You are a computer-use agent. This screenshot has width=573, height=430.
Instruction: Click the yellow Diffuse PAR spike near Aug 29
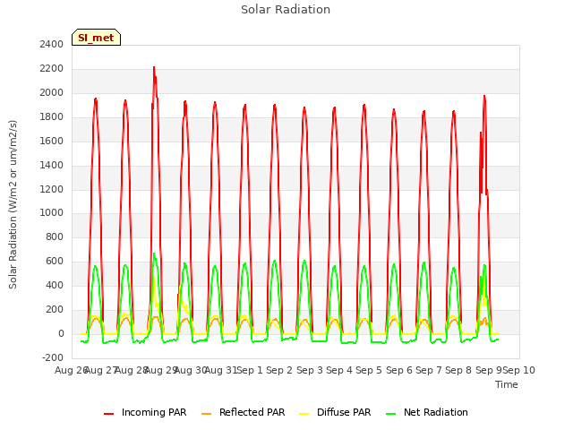click(154, 279)
